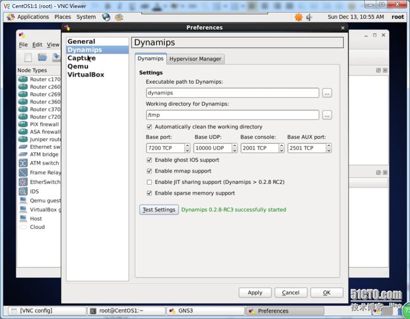The height and width of the screenshot is (319, 410).
Task: Pick the ATM switch node icon
Action: click(23, 163)
